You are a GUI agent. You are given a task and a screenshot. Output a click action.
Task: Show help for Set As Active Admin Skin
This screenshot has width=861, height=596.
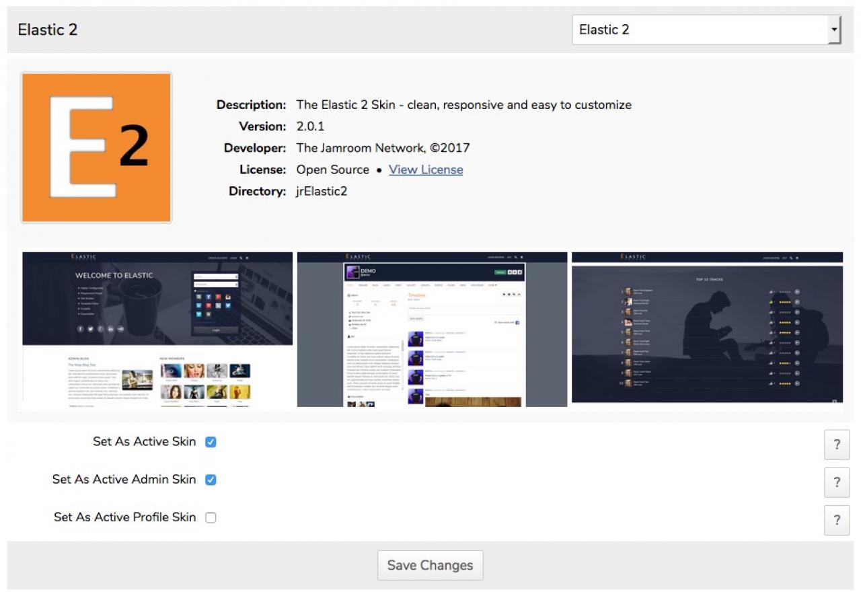click(x=837, y=482)
